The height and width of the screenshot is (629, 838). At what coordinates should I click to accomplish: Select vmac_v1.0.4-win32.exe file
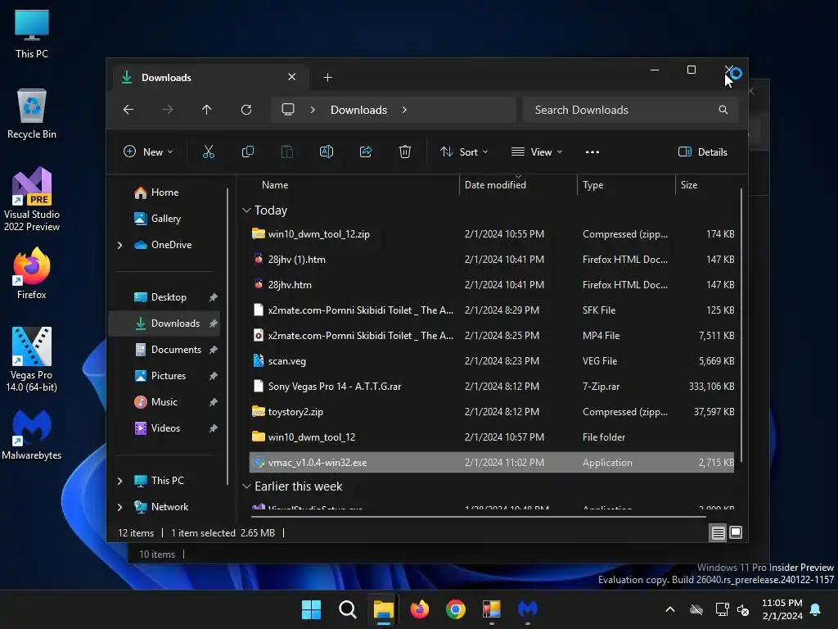pyautogui.click(x=492, y=463)
